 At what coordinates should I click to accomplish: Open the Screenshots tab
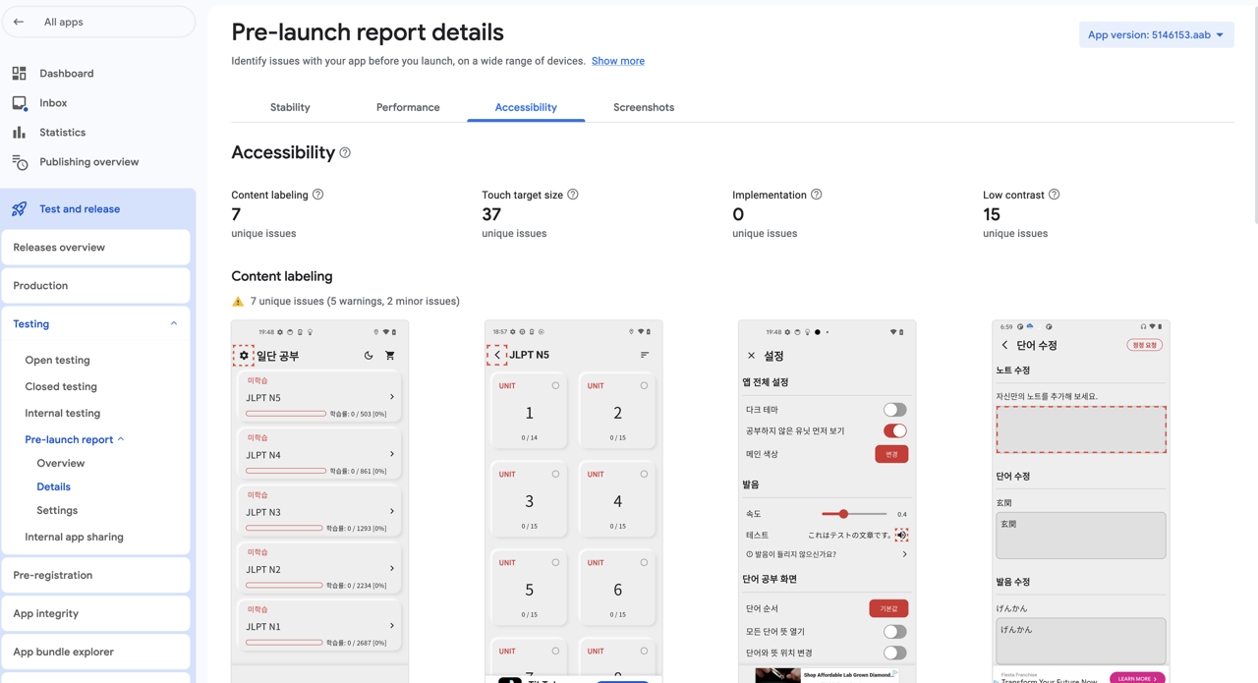point(644,107)
